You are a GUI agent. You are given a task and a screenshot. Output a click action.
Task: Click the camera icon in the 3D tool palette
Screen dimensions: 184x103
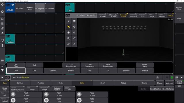(x=74, y=21)
